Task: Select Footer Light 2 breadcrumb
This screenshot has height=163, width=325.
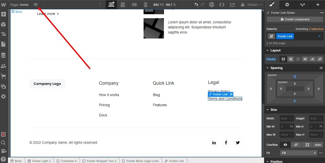Action: pyautogui.click(x=39, y=161)
